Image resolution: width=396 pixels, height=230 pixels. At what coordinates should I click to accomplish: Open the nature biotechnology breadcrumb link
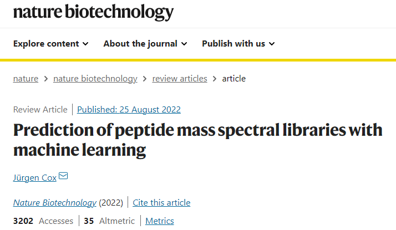point(95,79)
